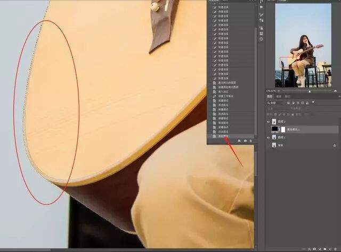Zoom out using Navigator small mountain icon
341x252 pixels.
point(279,91)
